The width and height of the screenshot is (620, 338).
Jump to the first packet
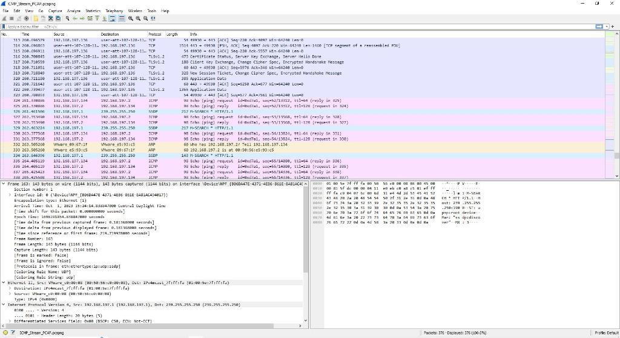(x=97, y=18)
